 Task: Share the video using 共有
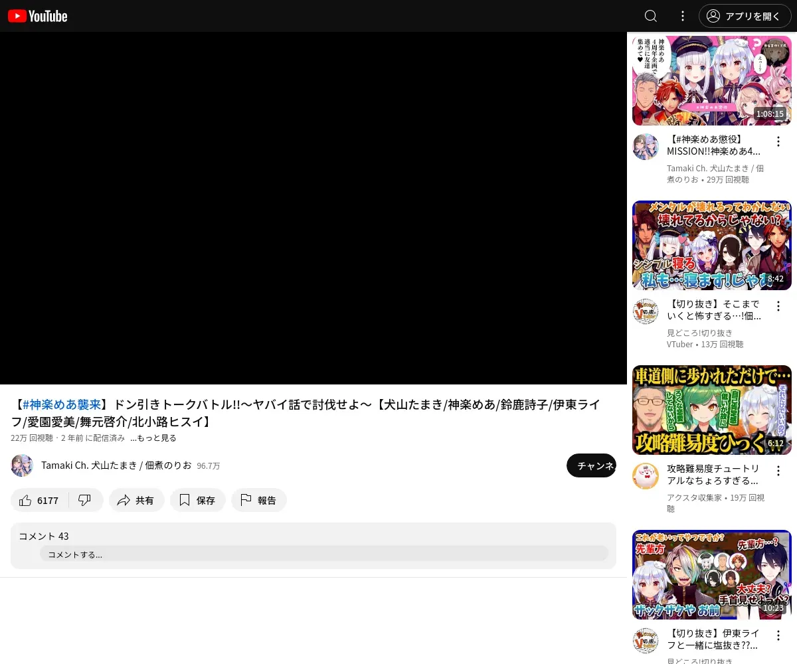click(x=137, y=500)
